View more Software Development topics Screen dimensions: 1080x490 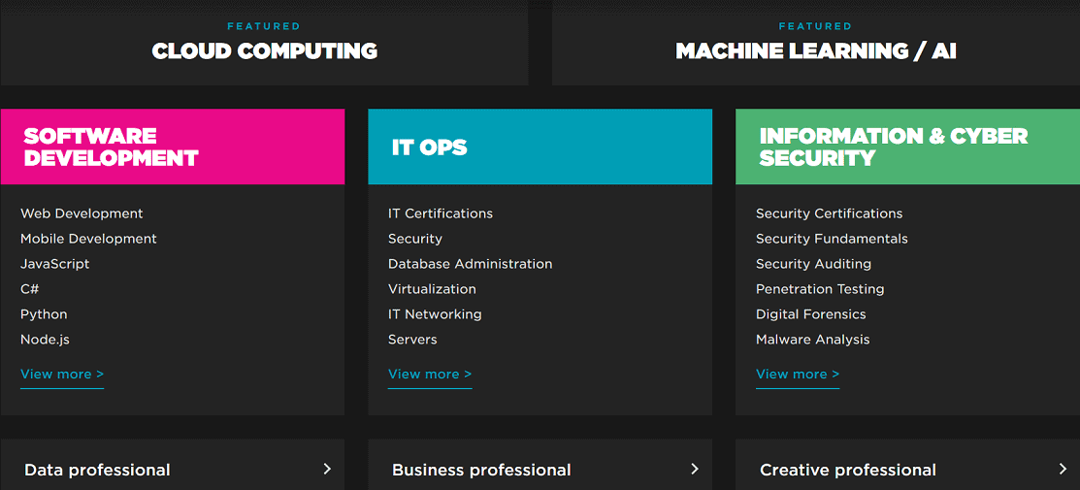(x=62, y=375)
